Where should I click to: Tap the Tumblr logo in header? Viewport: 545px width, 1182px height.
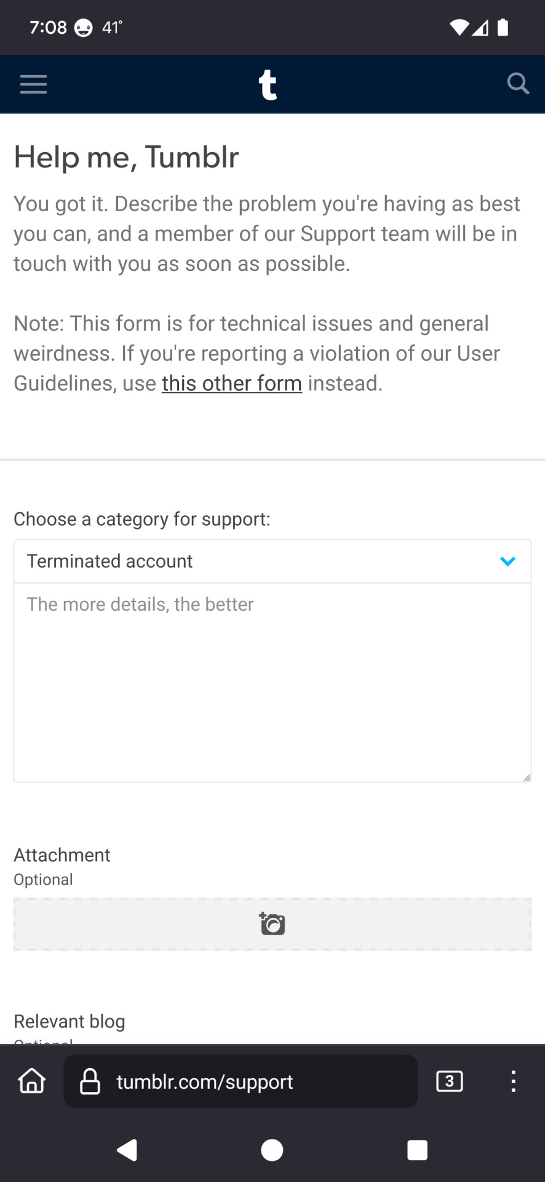pos(268,85)
